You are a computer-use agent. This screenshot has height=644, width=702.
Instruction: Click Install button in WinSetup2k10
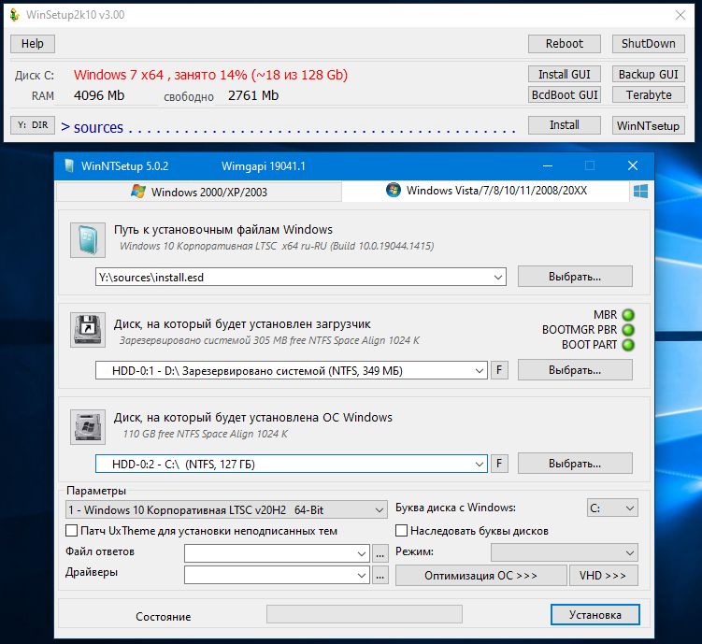tap(564, 125)
